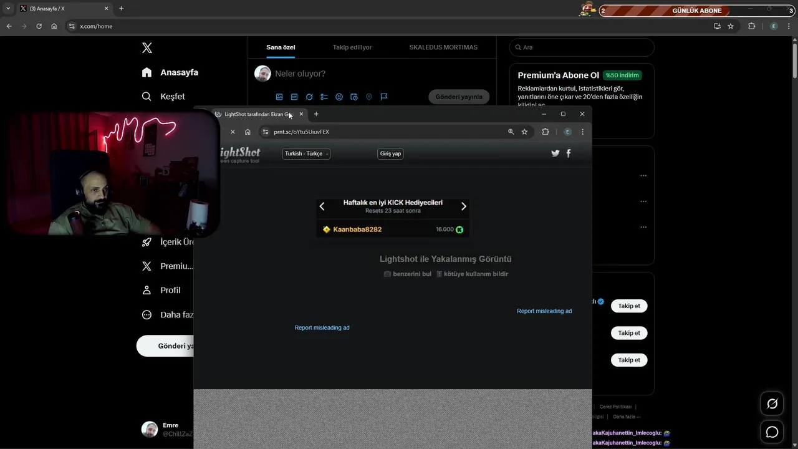Click Gönderi yayınla next to composer
The height and width of the screenshot is (449, 798).
[x=459, y=97]
